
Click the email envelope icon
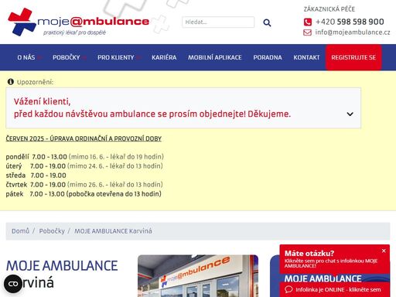click(x=307, y=32)
